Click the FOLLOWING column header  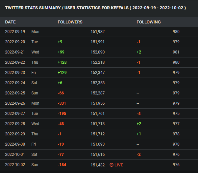pyautogui.click(x=149, y=22)
